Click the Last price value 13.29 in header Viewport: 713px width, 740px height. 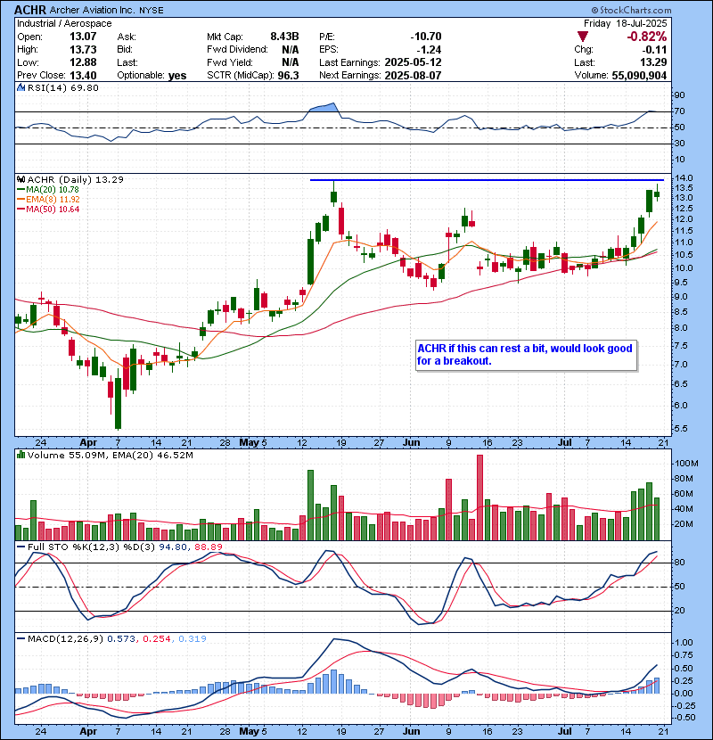(653, 62)
